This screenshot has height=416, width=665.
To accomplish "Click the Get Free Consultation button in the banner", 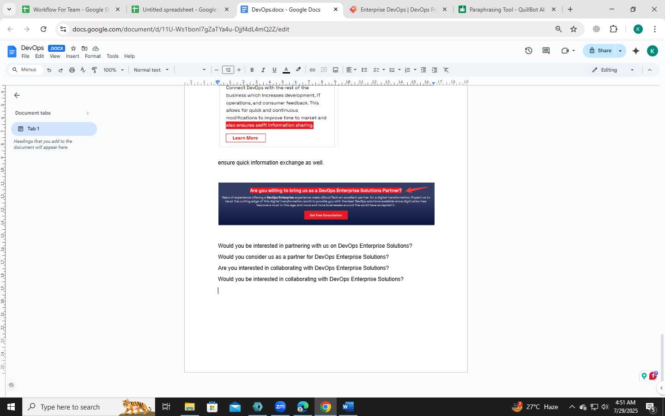I will (326, 215).
